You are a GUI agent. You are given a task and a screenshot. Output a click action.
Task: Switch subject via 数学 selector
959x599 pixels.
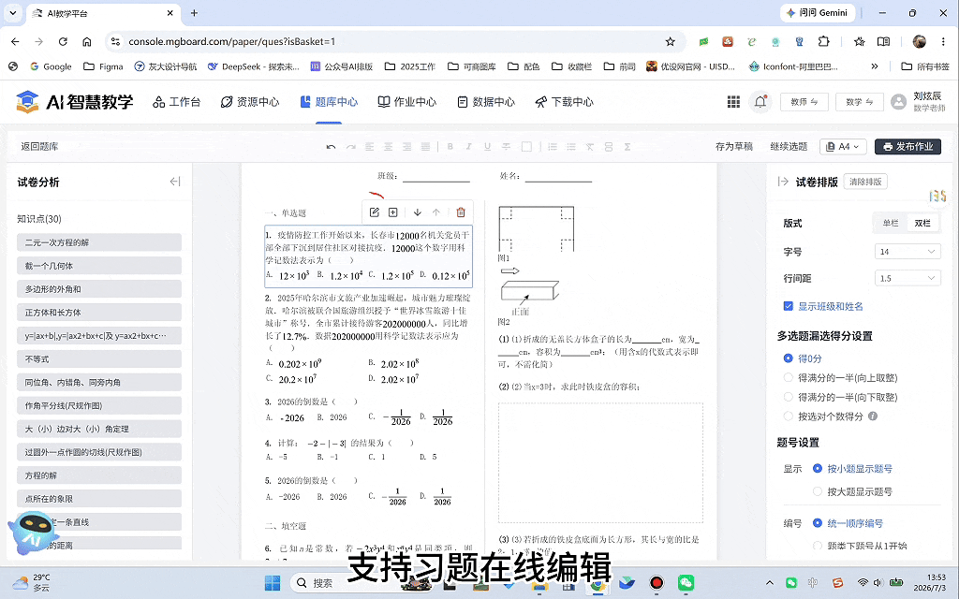tap(860, 102)
